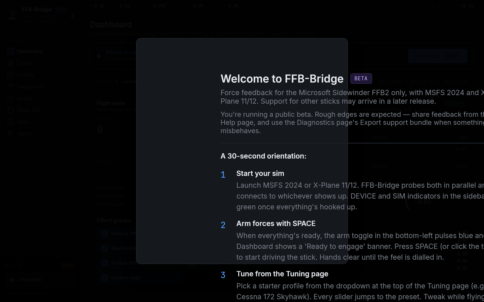Click the FFB-Bridge joystick logo
The image size is (484, 302).
(x=12, y=15)
